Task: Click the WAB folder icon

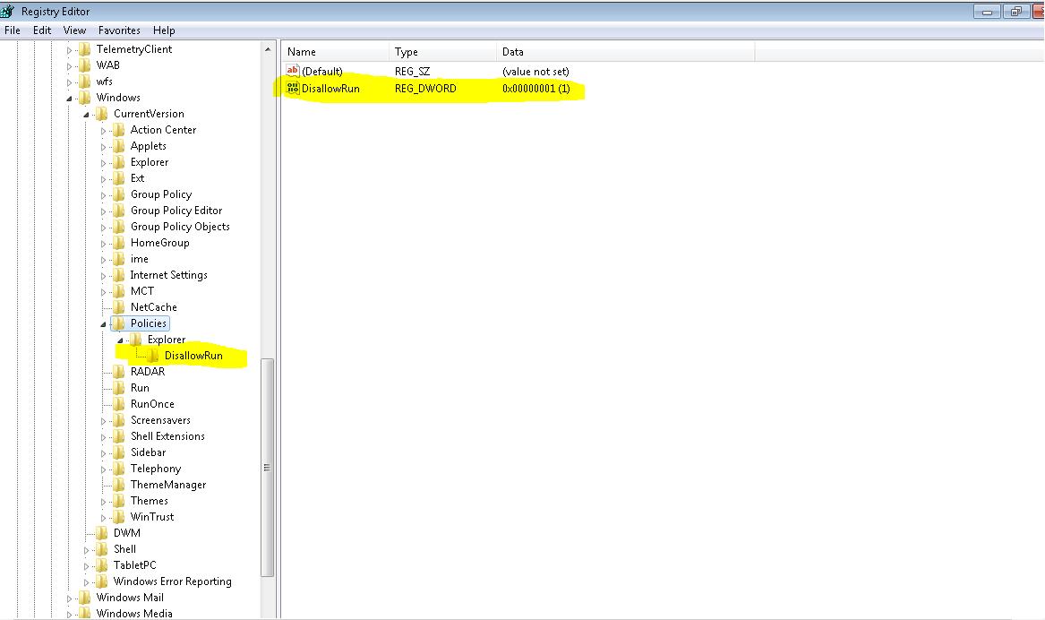Action: (x=85, y=65)
